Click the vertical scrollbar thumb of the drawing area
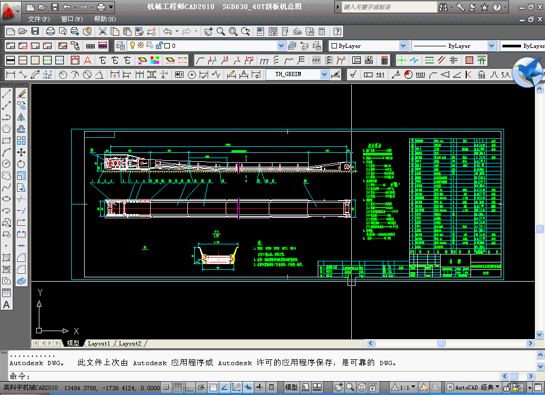 coord(540,228)
